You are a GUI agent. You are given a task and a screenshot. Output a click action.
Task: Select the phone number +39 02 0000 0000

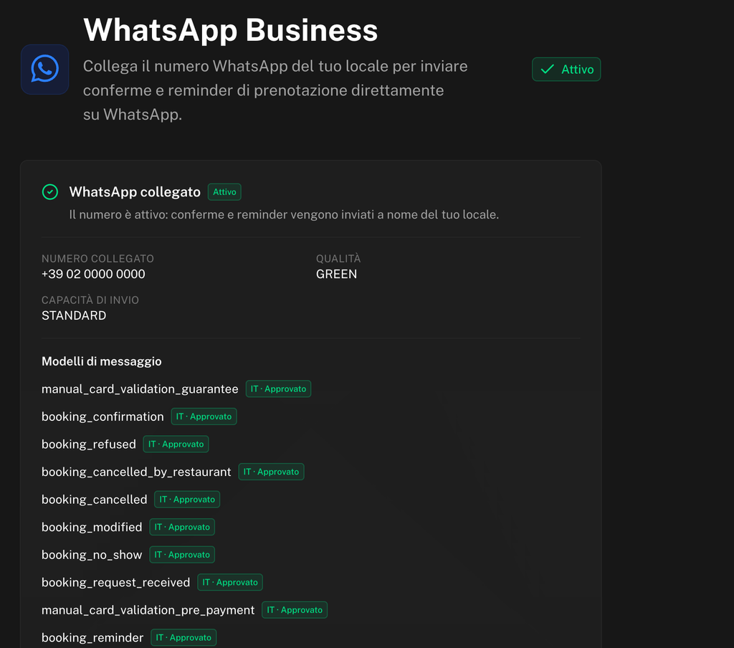click(93, 274)
